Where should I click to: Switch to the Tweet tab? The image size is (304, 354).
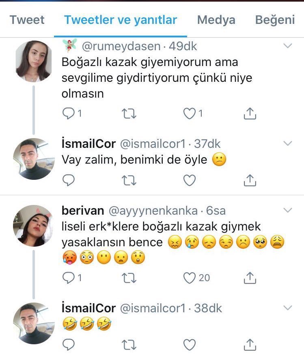(27, 20)
